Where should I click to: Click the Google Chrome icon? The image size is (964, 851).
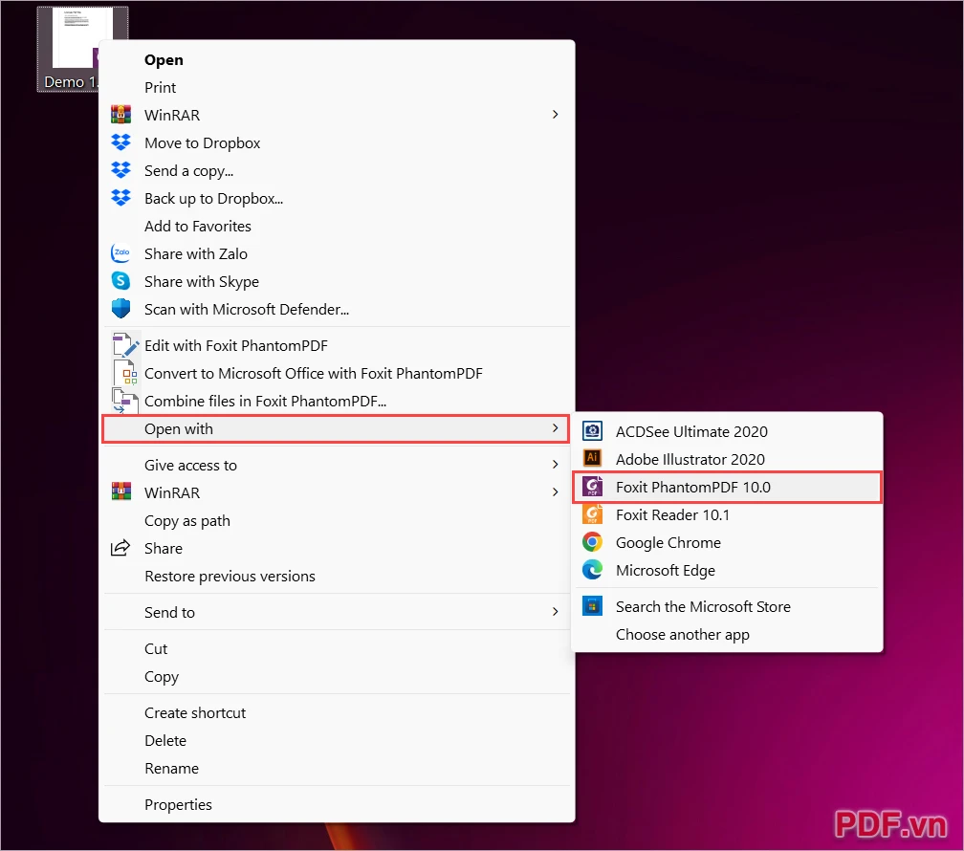click(x=593, y=542)
